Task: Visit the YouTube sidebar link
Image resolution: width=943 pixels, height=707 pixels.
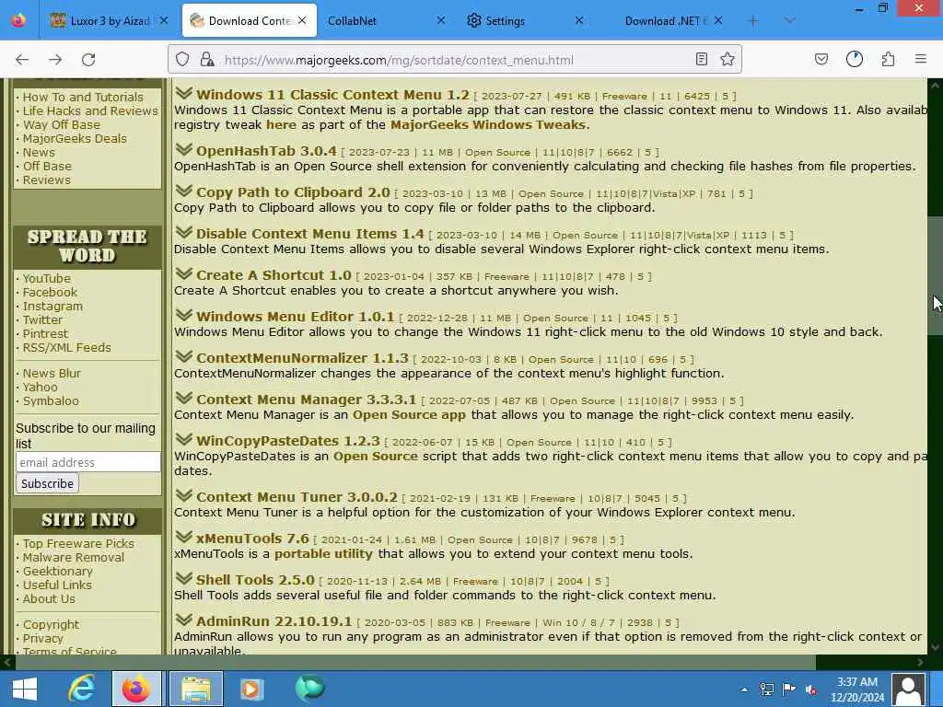Action: (x=47, y=278)
